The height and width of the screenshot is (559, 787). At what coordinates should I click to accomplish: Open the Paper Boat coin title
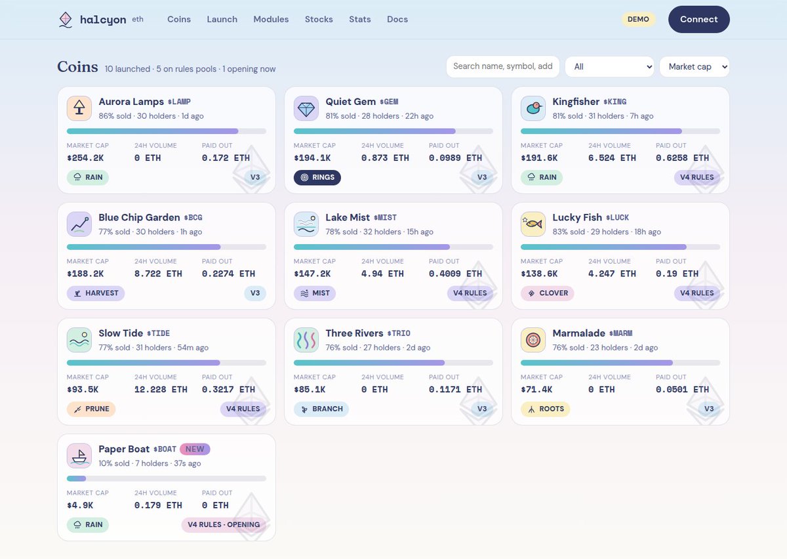[x=125, y=449]
